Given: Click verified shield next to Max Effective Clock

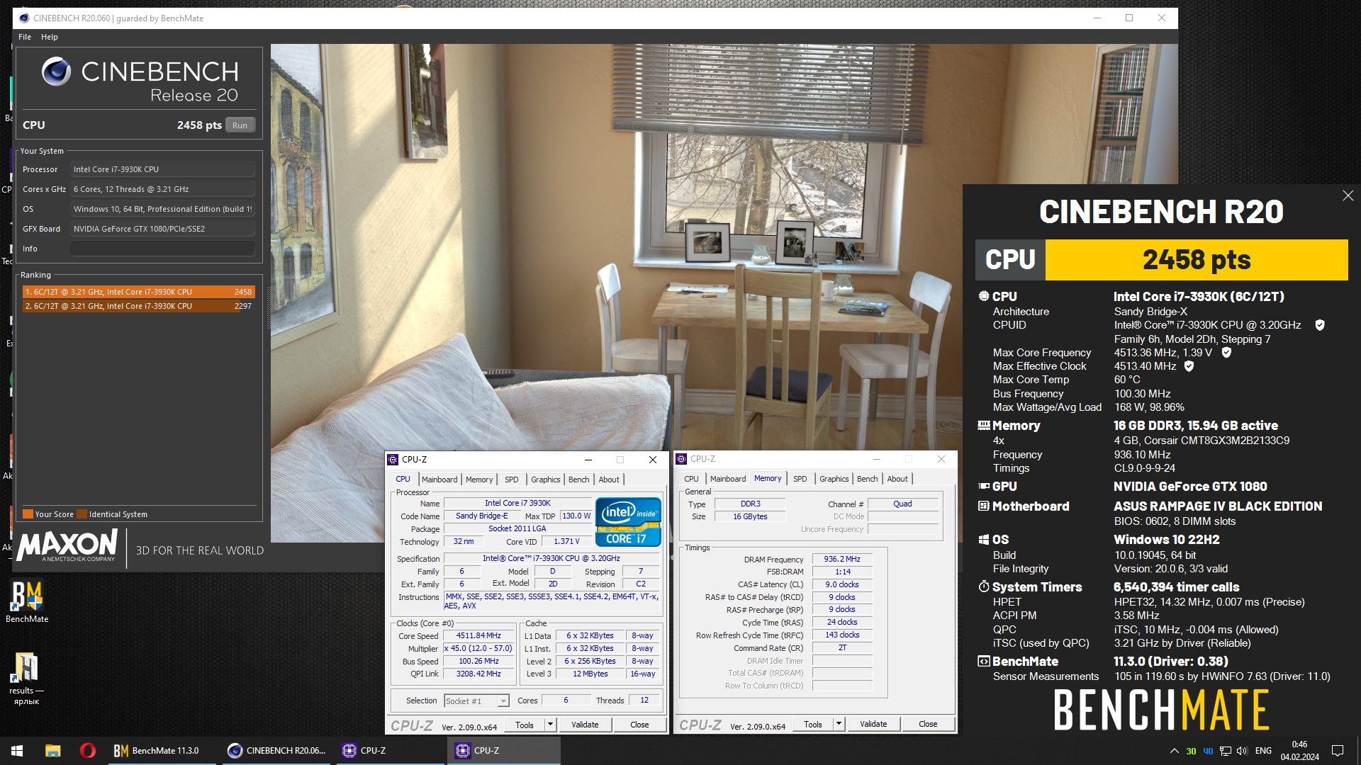Looking at the screenshot, I should click(x=1189, y=366).
